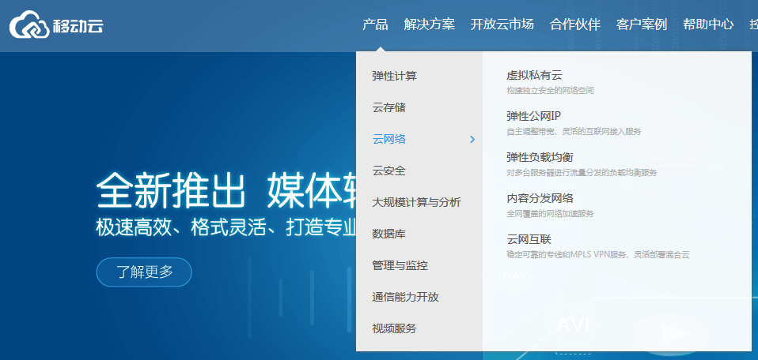Screen dimensions: 758x360
Task: Open 帮助中心 in the top navigation
Action: [x=708, y=24]
